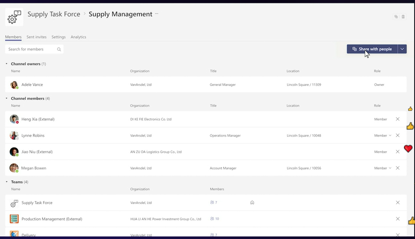This screenshot has height=239, width=415.
Task: Click the General Manager title cell
Action: (x=222, y=85)
